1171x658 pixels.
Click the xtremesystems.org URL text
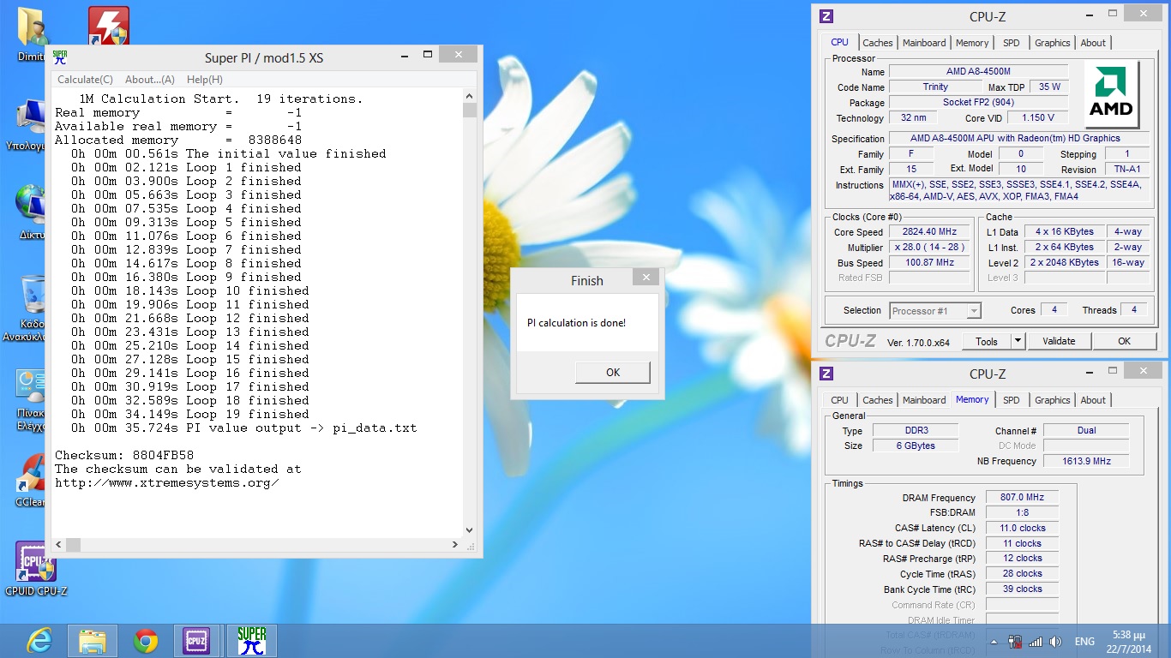(x=167, y=482)
